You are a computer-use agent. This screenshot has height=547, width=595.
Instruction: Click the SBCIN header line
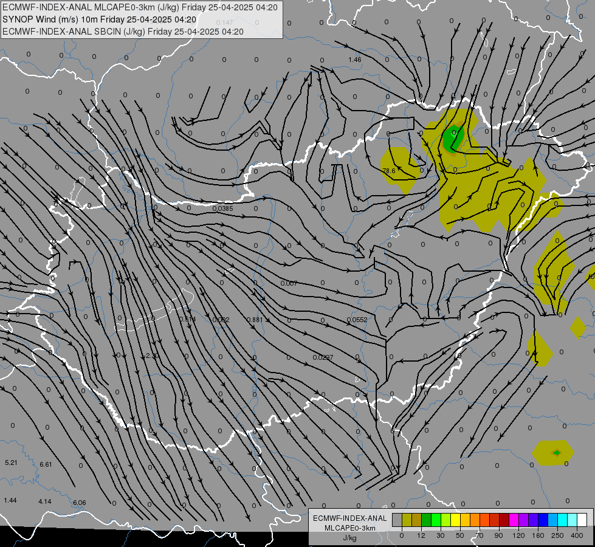coord(123,32)
